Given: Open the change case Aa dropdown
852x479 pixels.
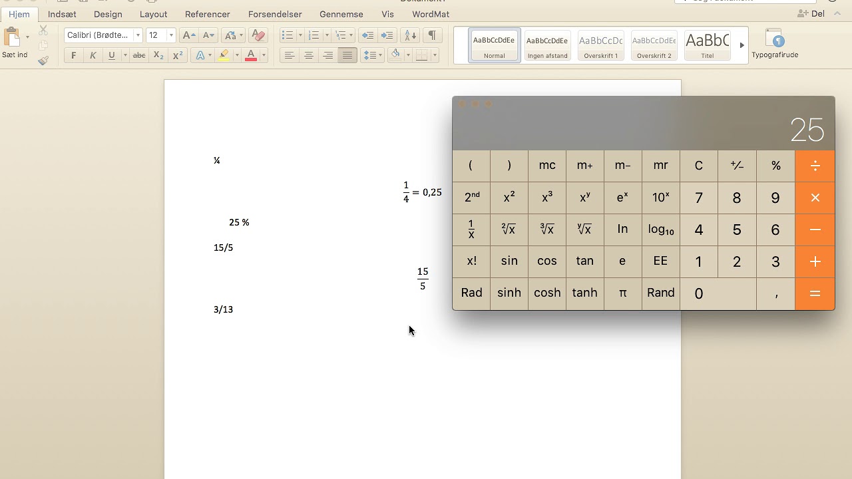Looking at the screenshot, I should click(234, 35).
